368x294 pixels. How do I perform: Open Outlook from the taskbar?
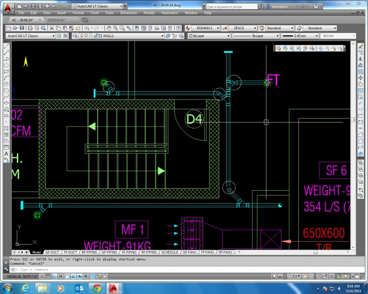79,288
